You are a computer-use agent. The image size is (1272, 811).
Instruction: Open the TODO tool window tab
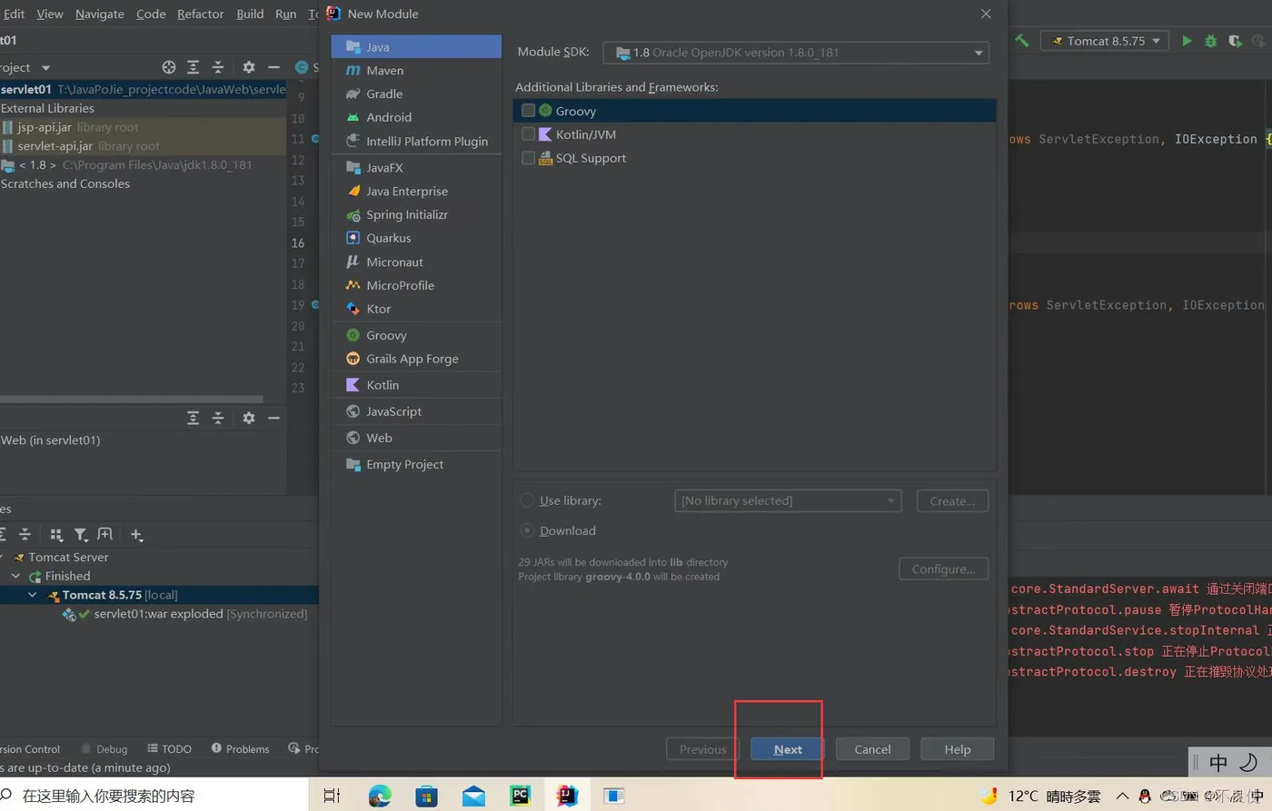(170, 749)
